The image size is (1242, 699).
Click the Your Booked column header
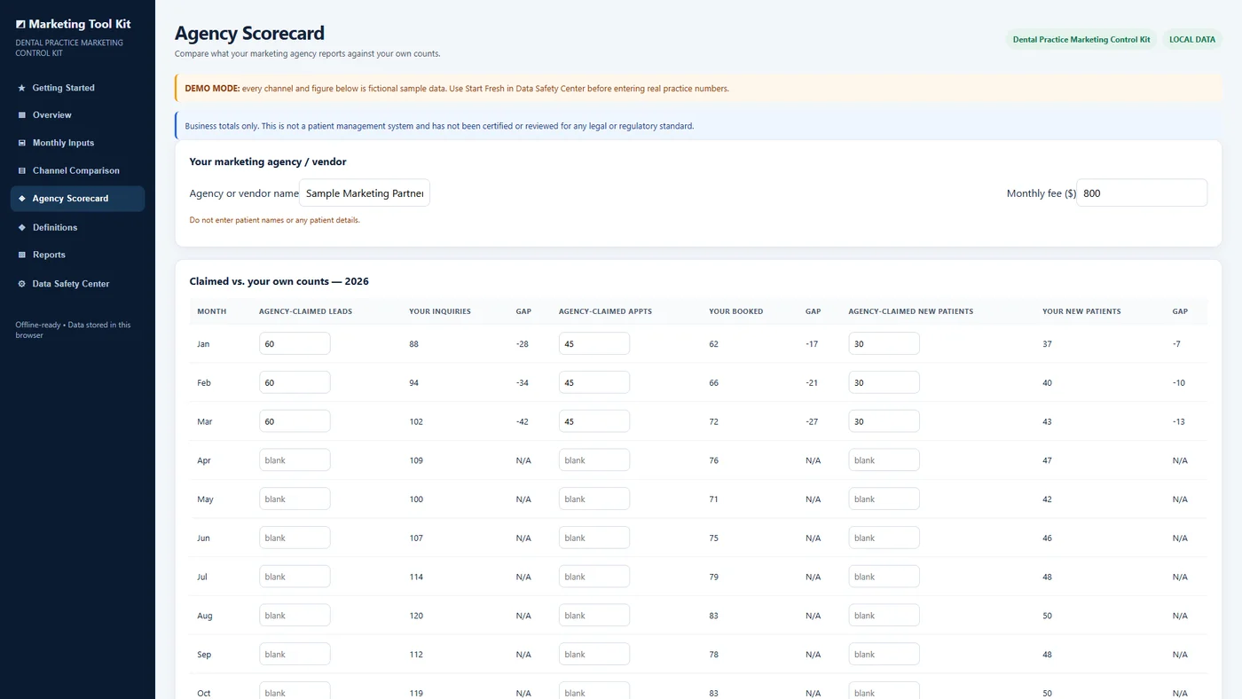736,311
